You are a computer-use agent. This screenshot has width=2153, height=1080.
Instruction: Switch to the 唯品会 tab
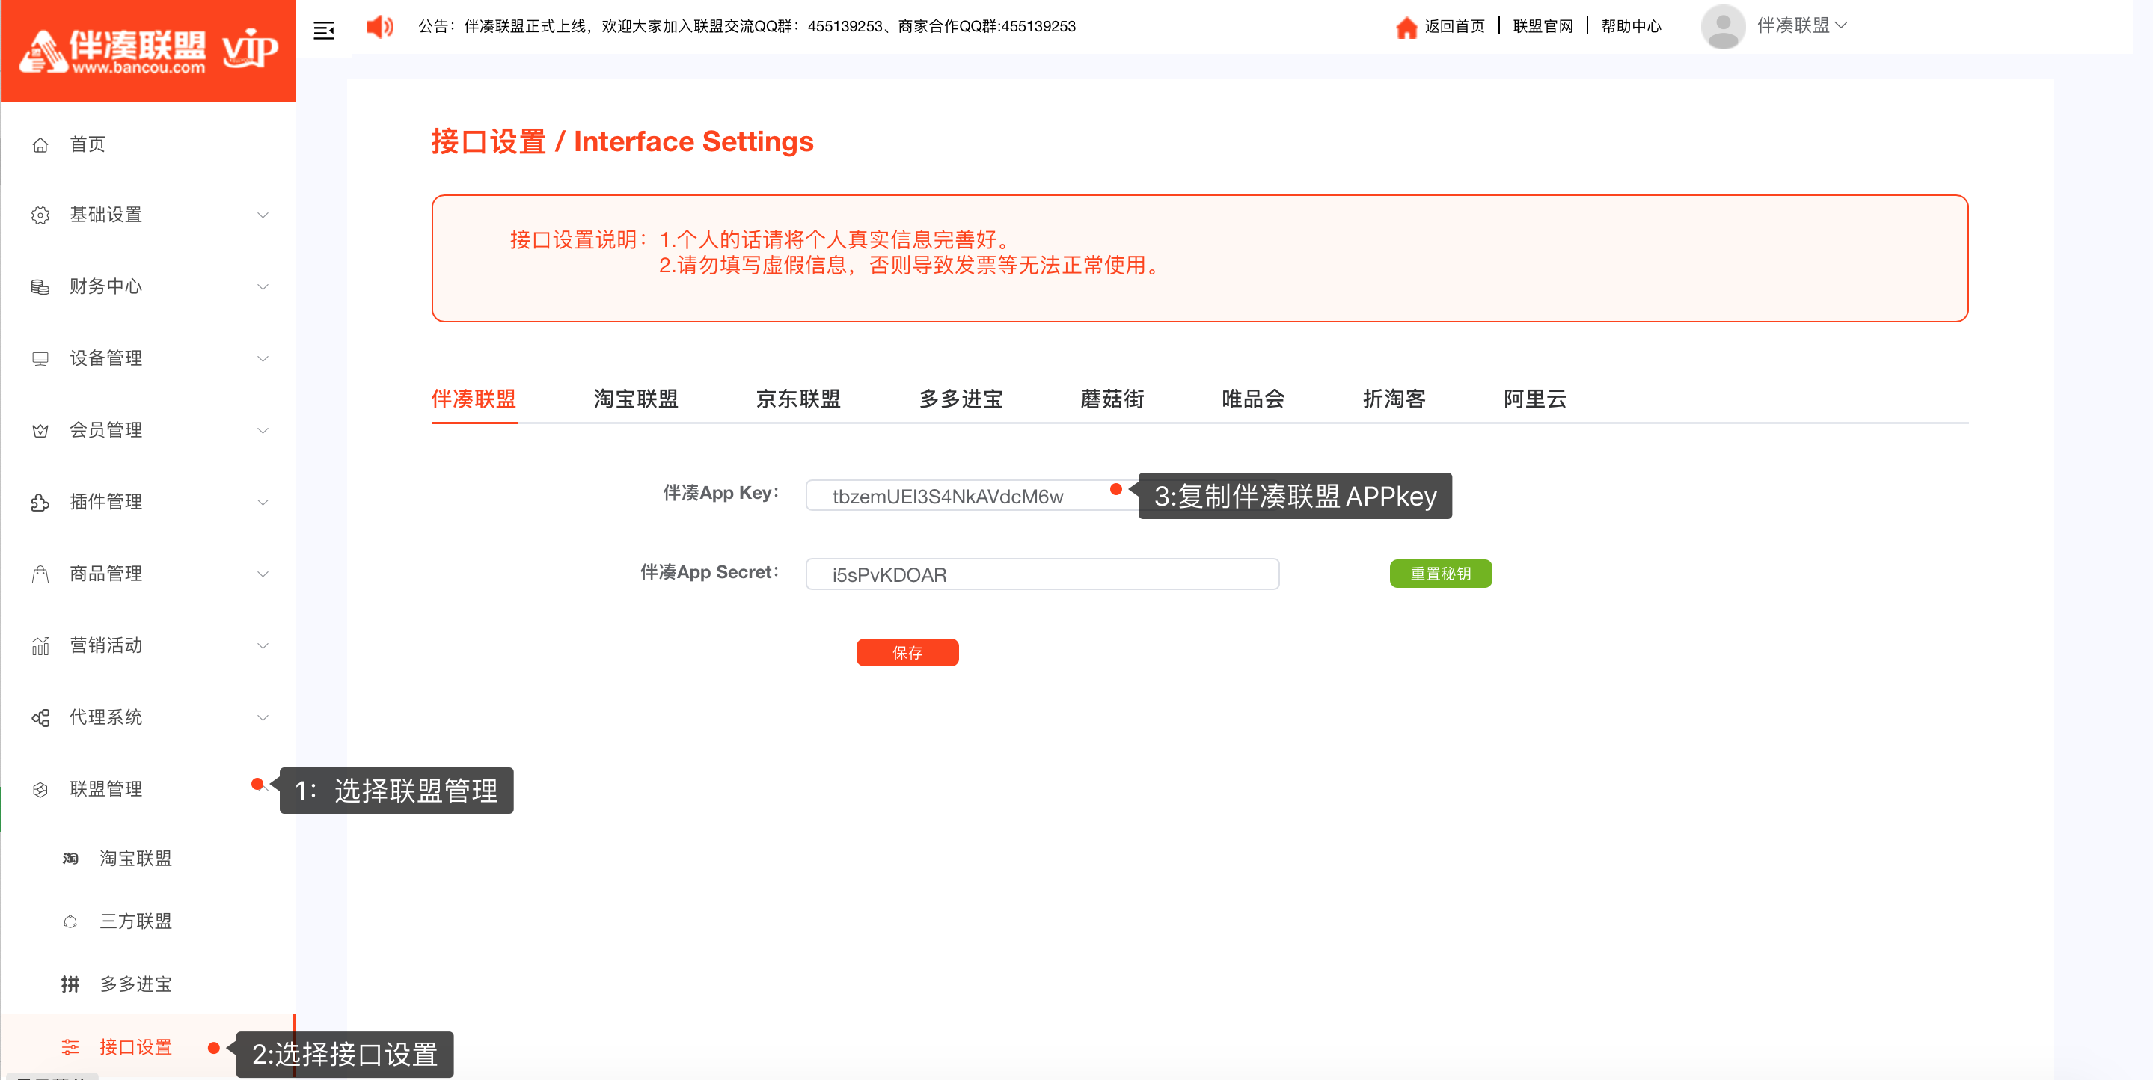pyautogui.click(x=1253, y=399)
